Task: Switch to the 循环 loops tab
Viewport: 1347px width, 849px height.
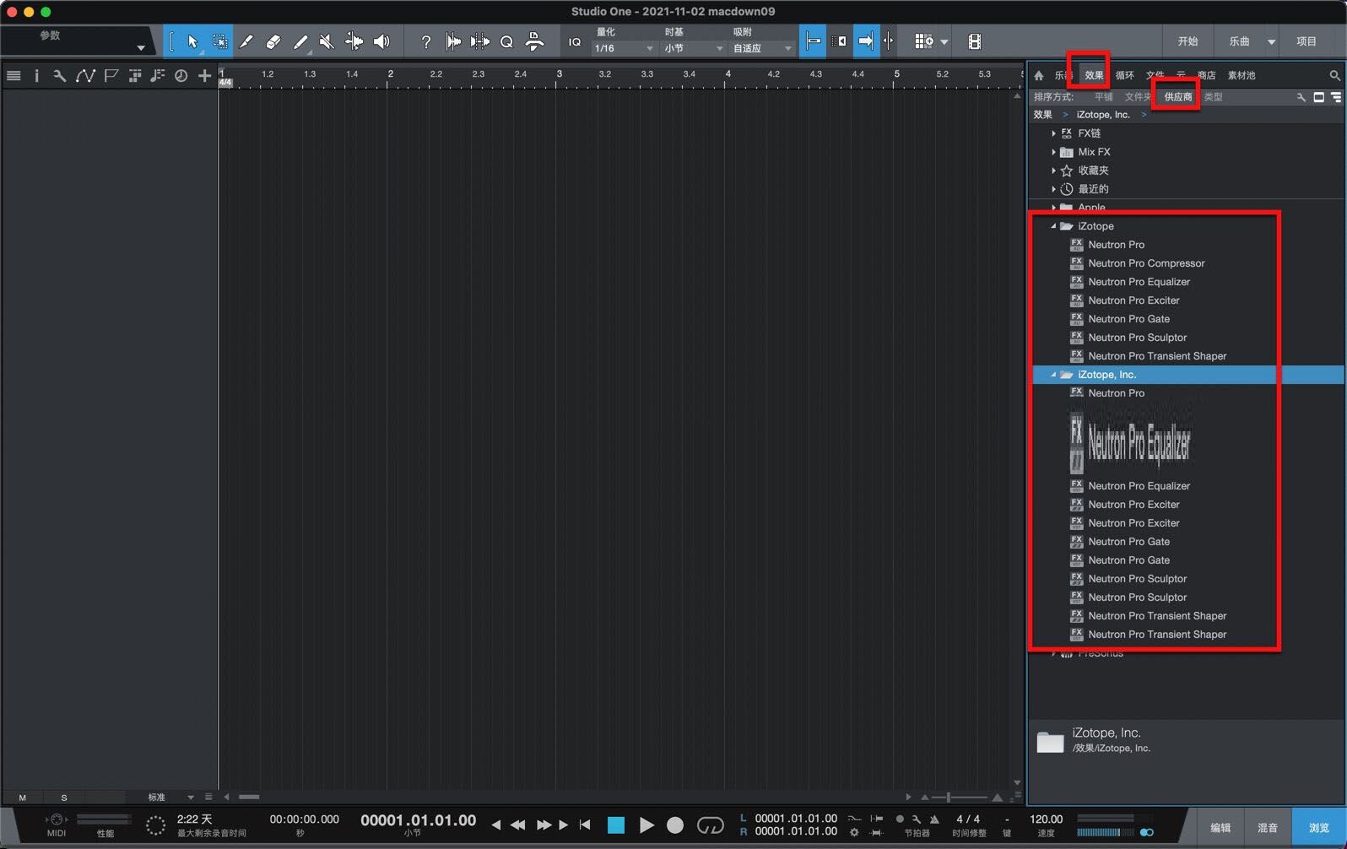Action: (x=1125, y=75)
